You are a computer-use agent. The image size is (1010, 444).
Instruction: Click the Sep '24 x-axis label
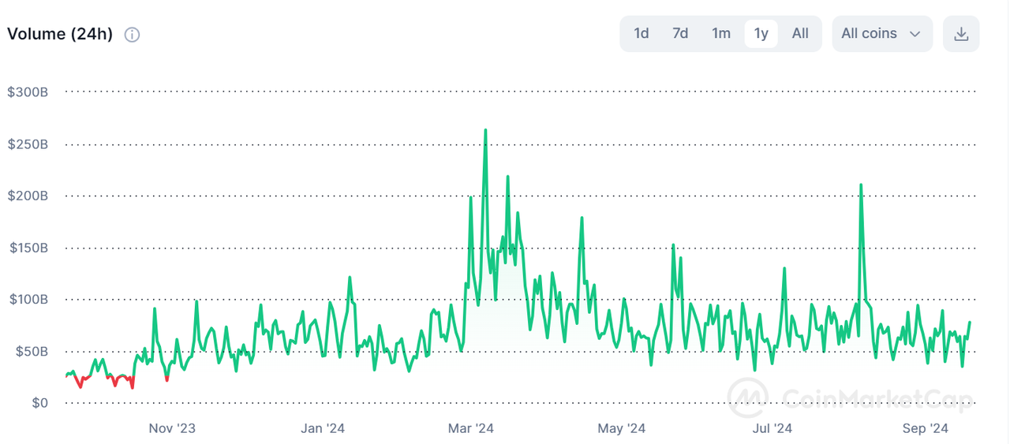coord(925,428)
